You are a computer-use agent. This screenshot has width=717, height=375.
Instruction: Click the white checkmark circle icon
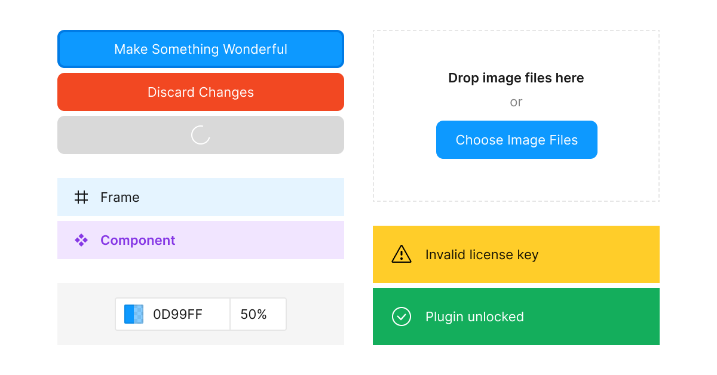pos(402,316)
